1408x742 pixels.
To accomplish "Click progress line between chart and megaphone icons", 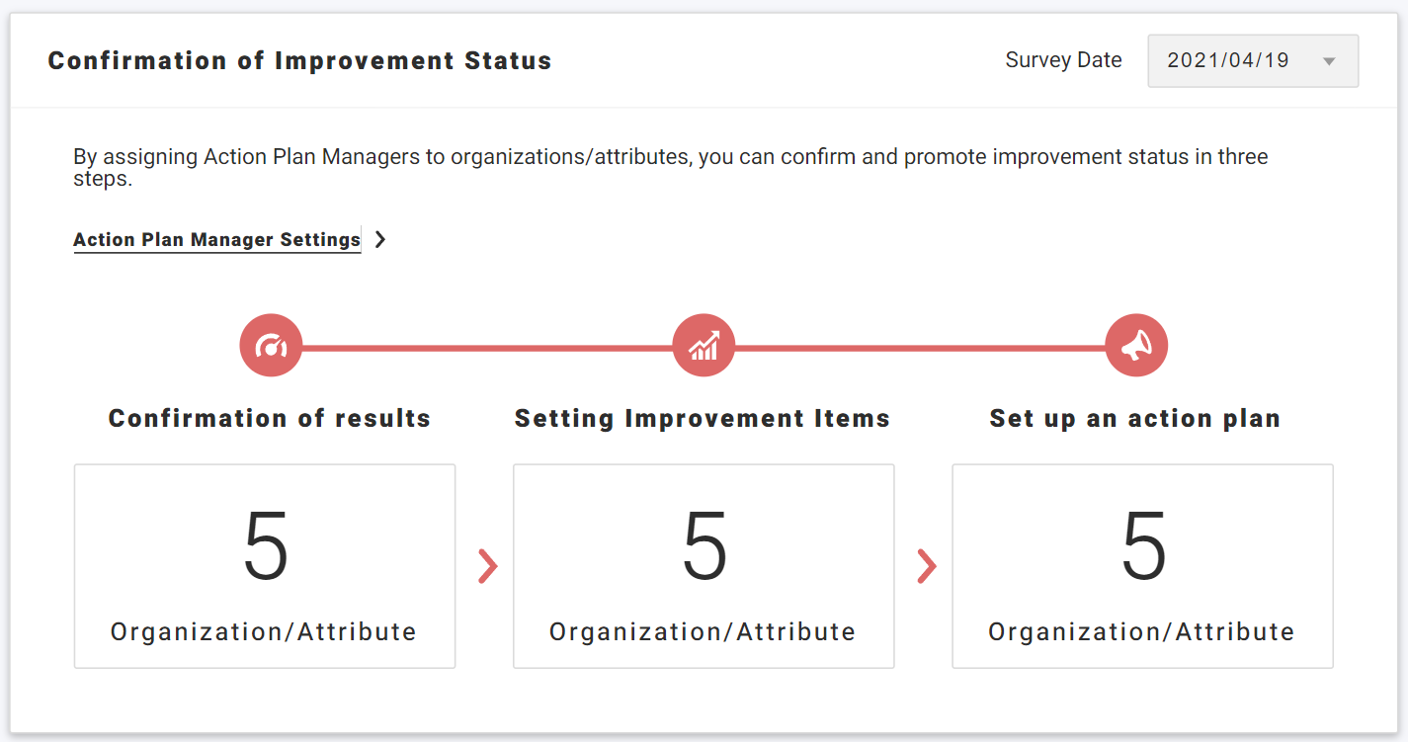I will click(920, 348).
